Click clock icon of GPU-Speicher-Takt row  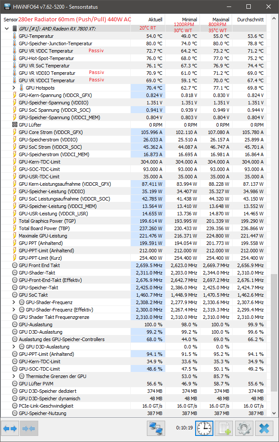[x=15, y=287]
